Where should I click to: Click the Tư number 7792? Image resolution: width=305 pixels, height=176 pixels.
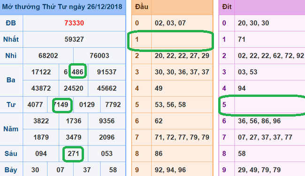pyautogui.click(x=113, y=104)
